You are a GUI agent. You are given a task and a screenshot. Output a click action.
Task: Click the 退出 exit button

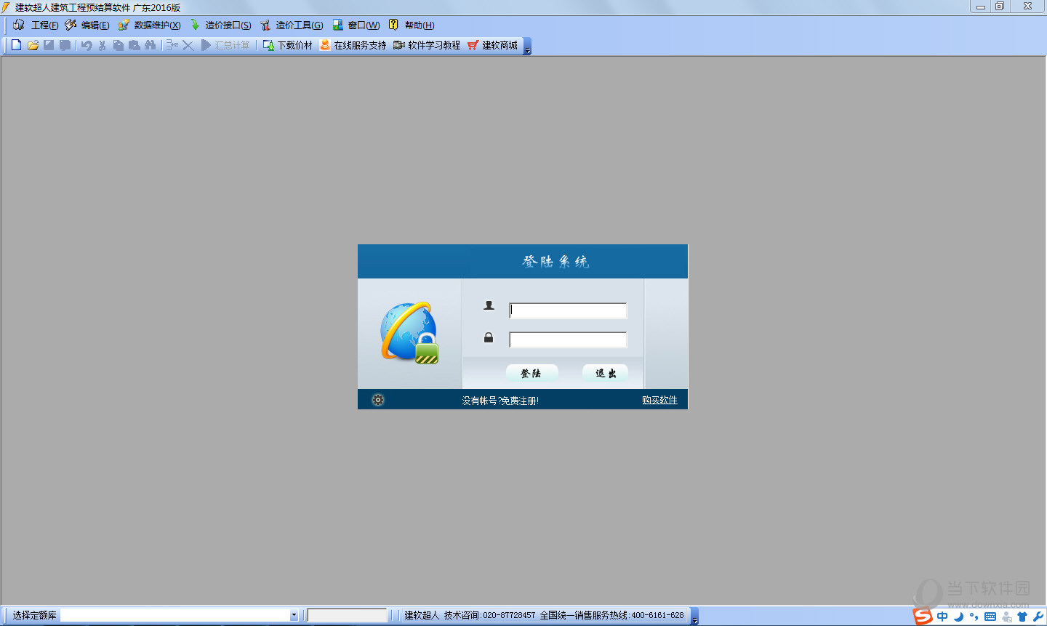pyautogui.click(x=605, y=373)
